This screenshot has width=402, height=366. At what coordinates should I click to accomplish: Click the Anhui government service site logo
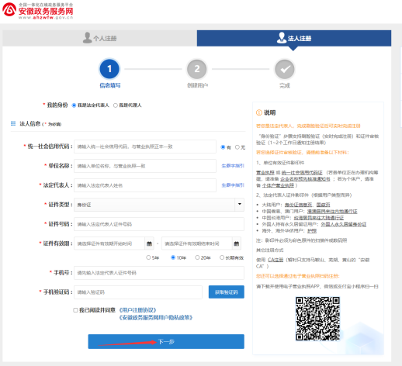click(38, 11)
